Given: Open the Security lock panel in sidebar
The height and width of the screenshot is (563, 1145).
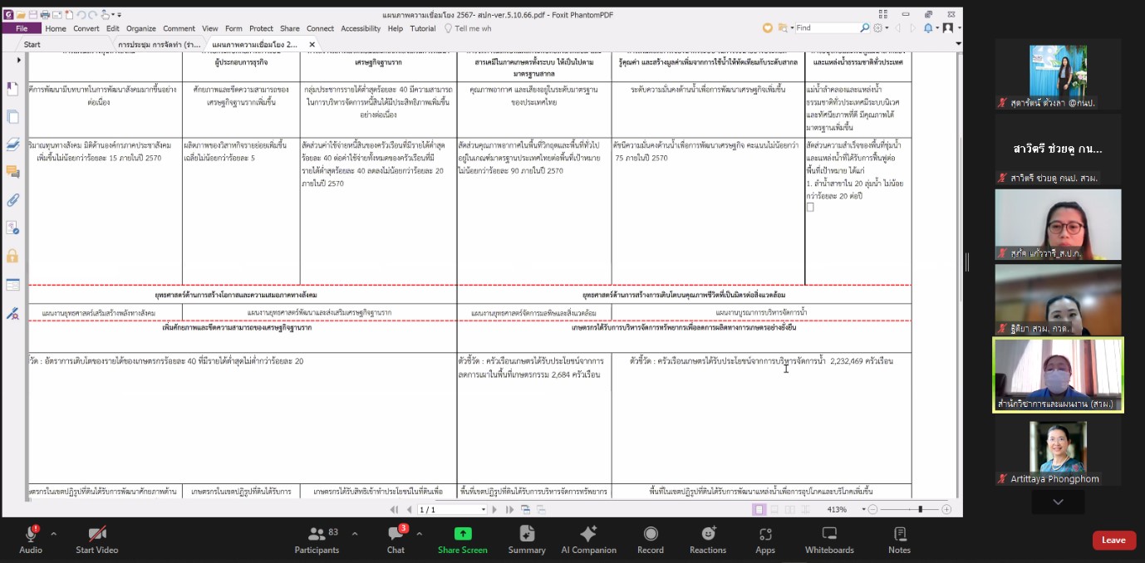Looking at the screenshot, I should pos(12,256).
